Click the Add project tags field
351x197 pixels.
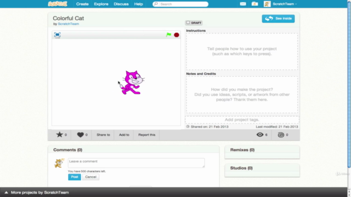pos(242,120)
